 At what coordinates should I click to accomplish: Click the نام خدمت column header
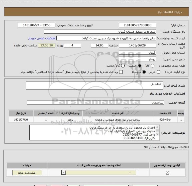point(118,113)
